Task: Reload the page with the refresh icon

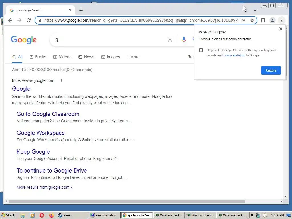Action: [x=29, y=20]
